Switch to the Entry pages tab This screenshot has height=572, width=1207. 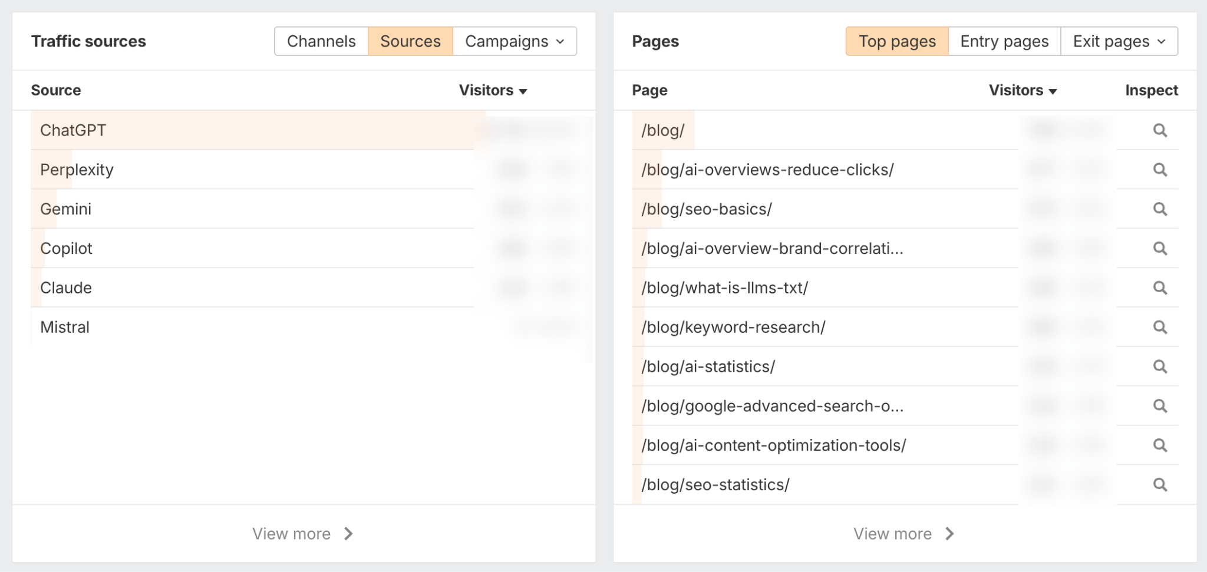(1004, 41)
